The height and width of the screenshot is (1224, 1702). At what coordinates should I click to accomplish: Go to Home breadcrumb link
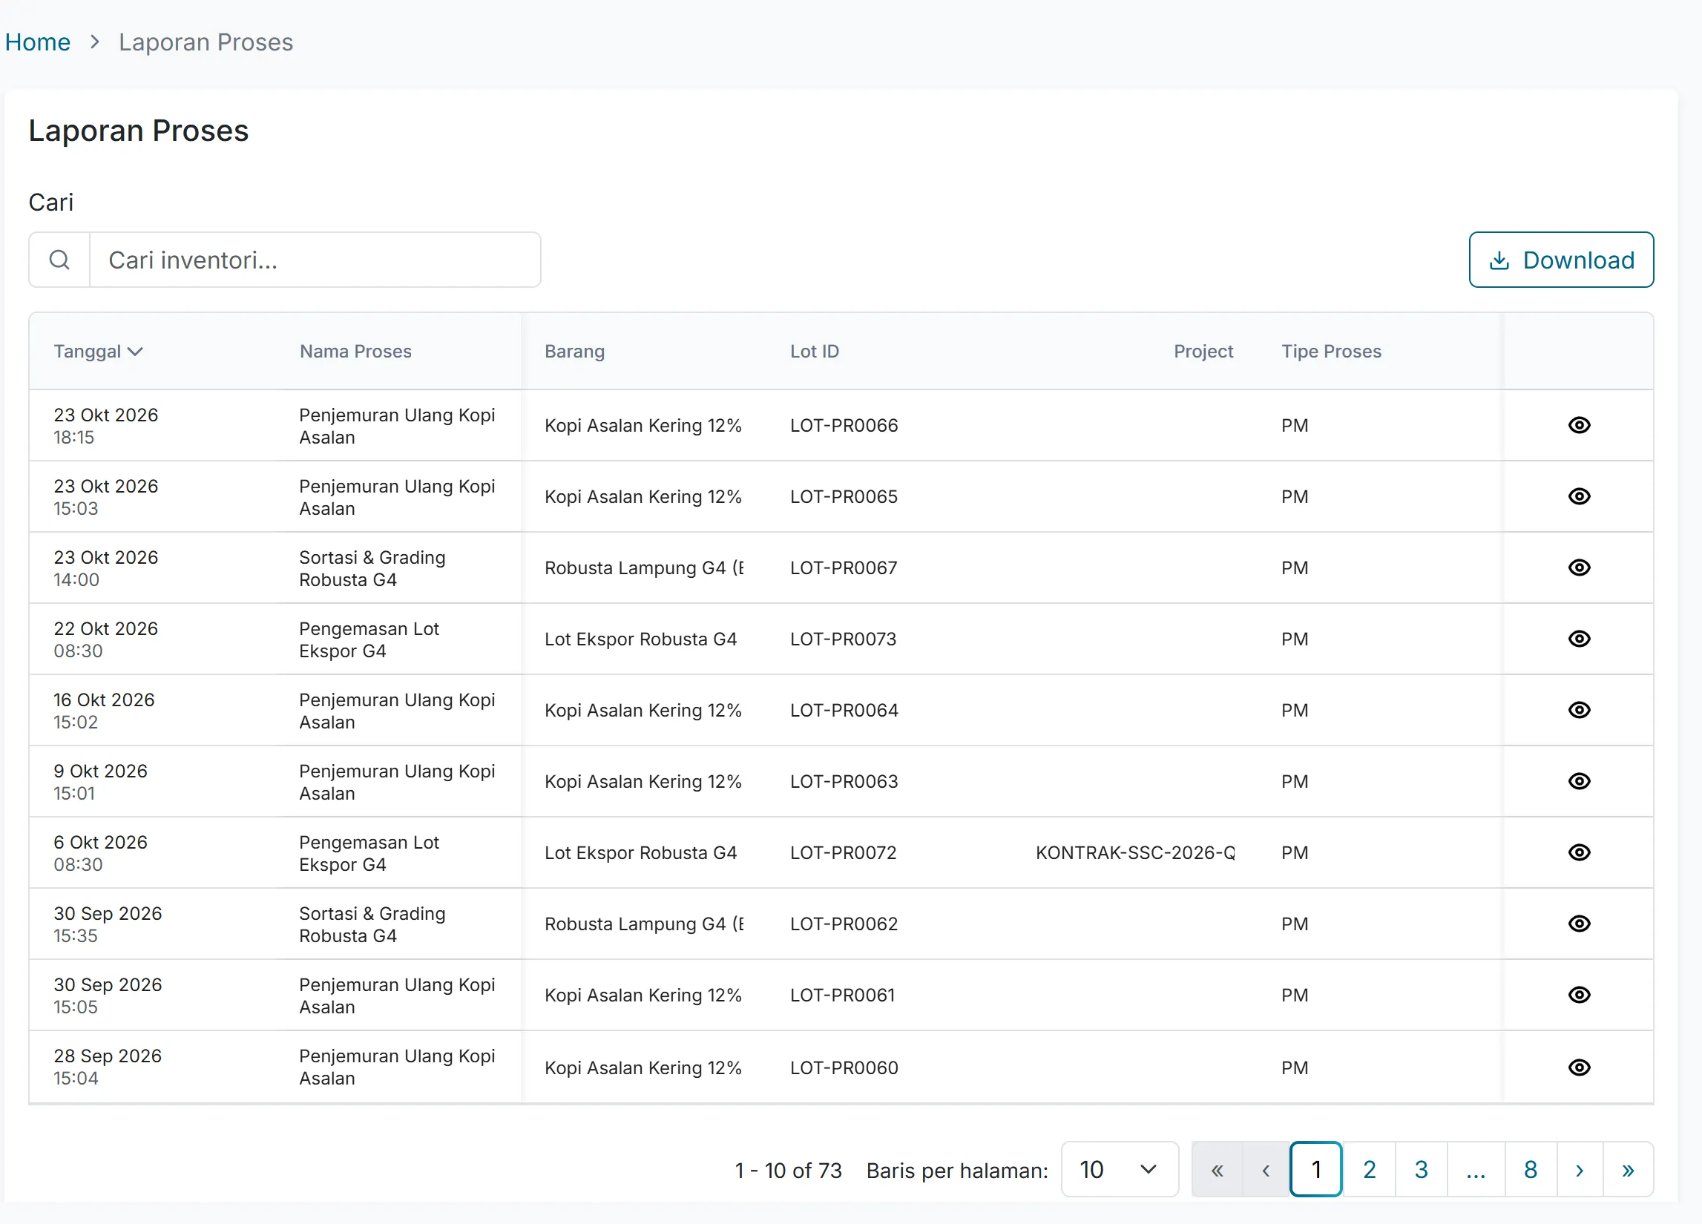tap(38, 42)
